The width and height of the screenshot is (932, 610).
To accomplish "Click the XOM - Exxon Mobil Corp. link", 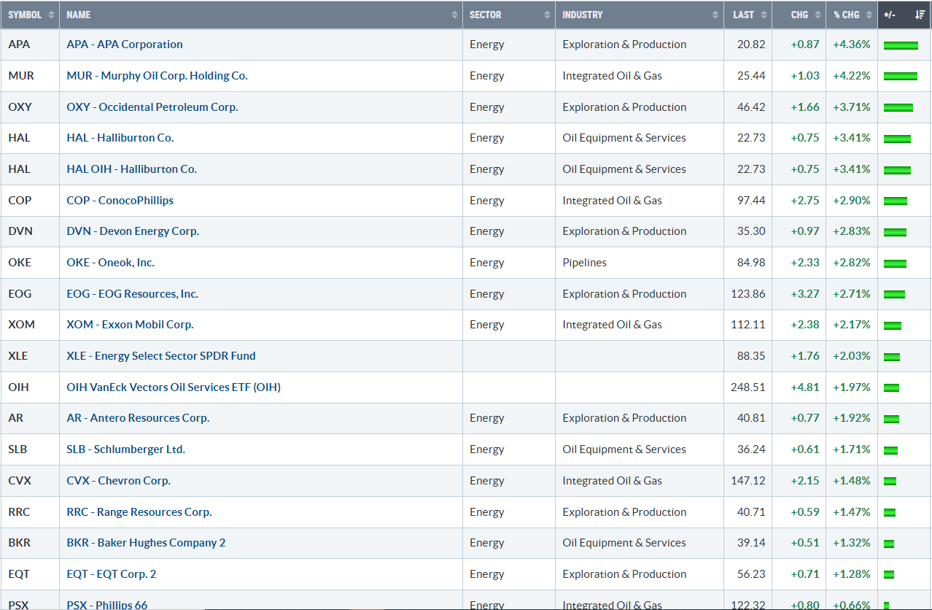I will pos(130,325).
